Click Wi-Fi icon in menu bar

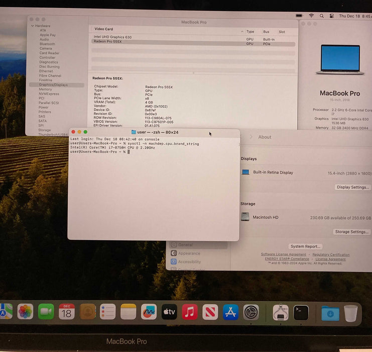(311, 16)
